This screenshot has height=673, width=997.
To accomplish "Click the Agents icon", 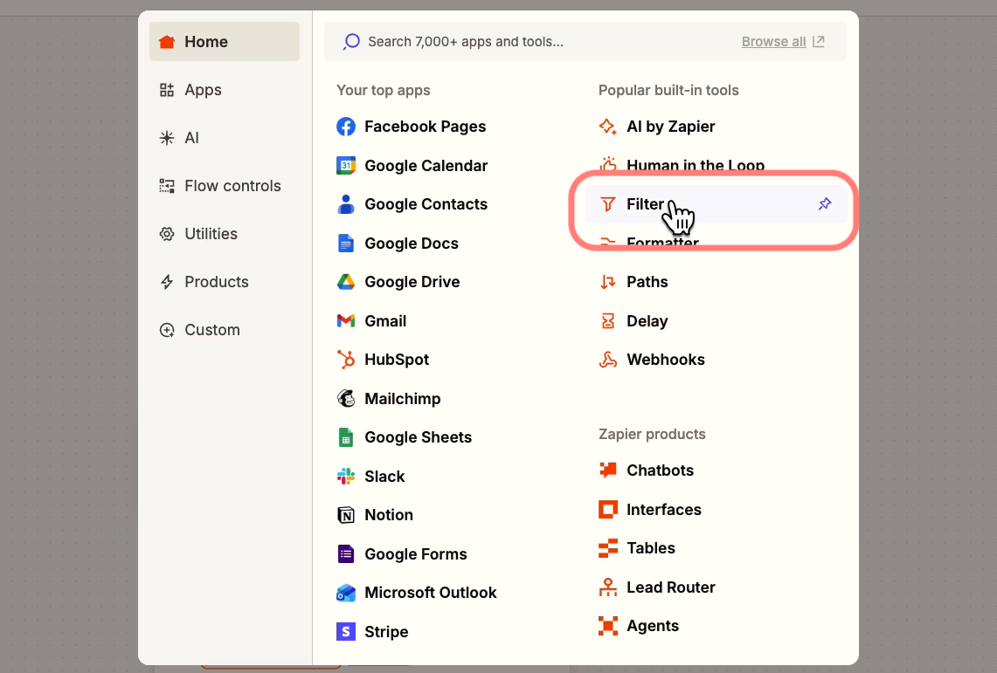I will click(608, 626).
